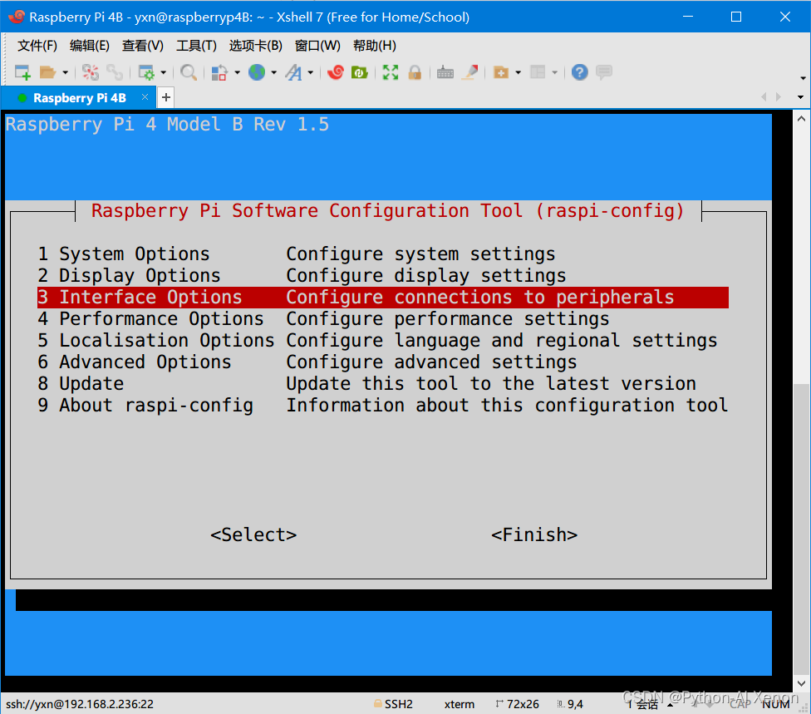This screenshot has height=714, width=811.
Task: Click the 9,4 cursor position indicator
Action: click(575, 704)
